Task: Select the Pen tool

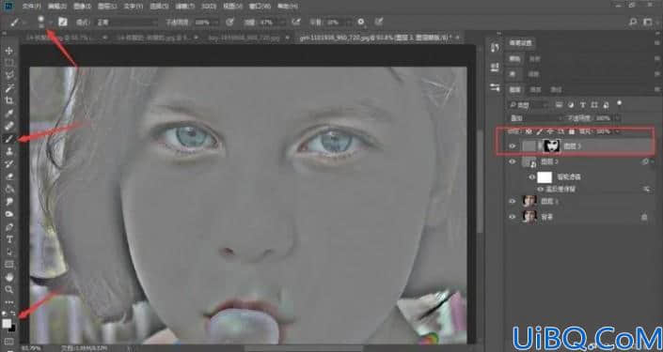Action: click(x=8, y=227)
